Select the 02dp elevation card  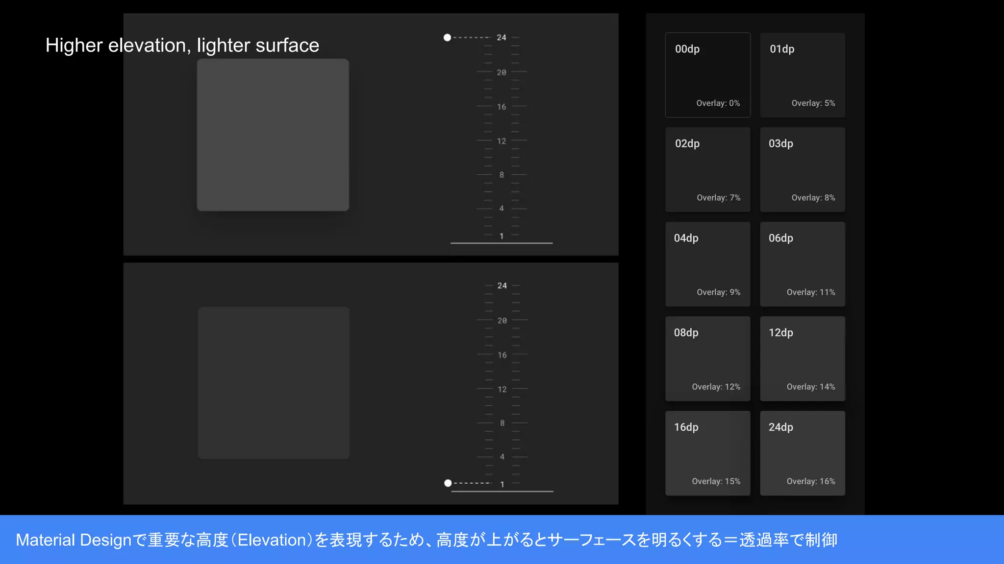[707, 169]
